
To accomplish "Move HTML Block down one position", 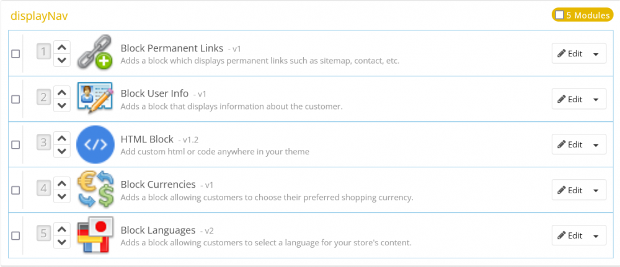I will [x=61, y=151].
